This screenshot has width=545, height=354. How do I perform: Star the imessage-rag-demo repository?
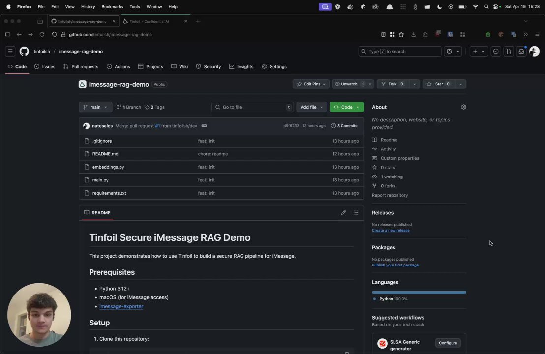439,84
